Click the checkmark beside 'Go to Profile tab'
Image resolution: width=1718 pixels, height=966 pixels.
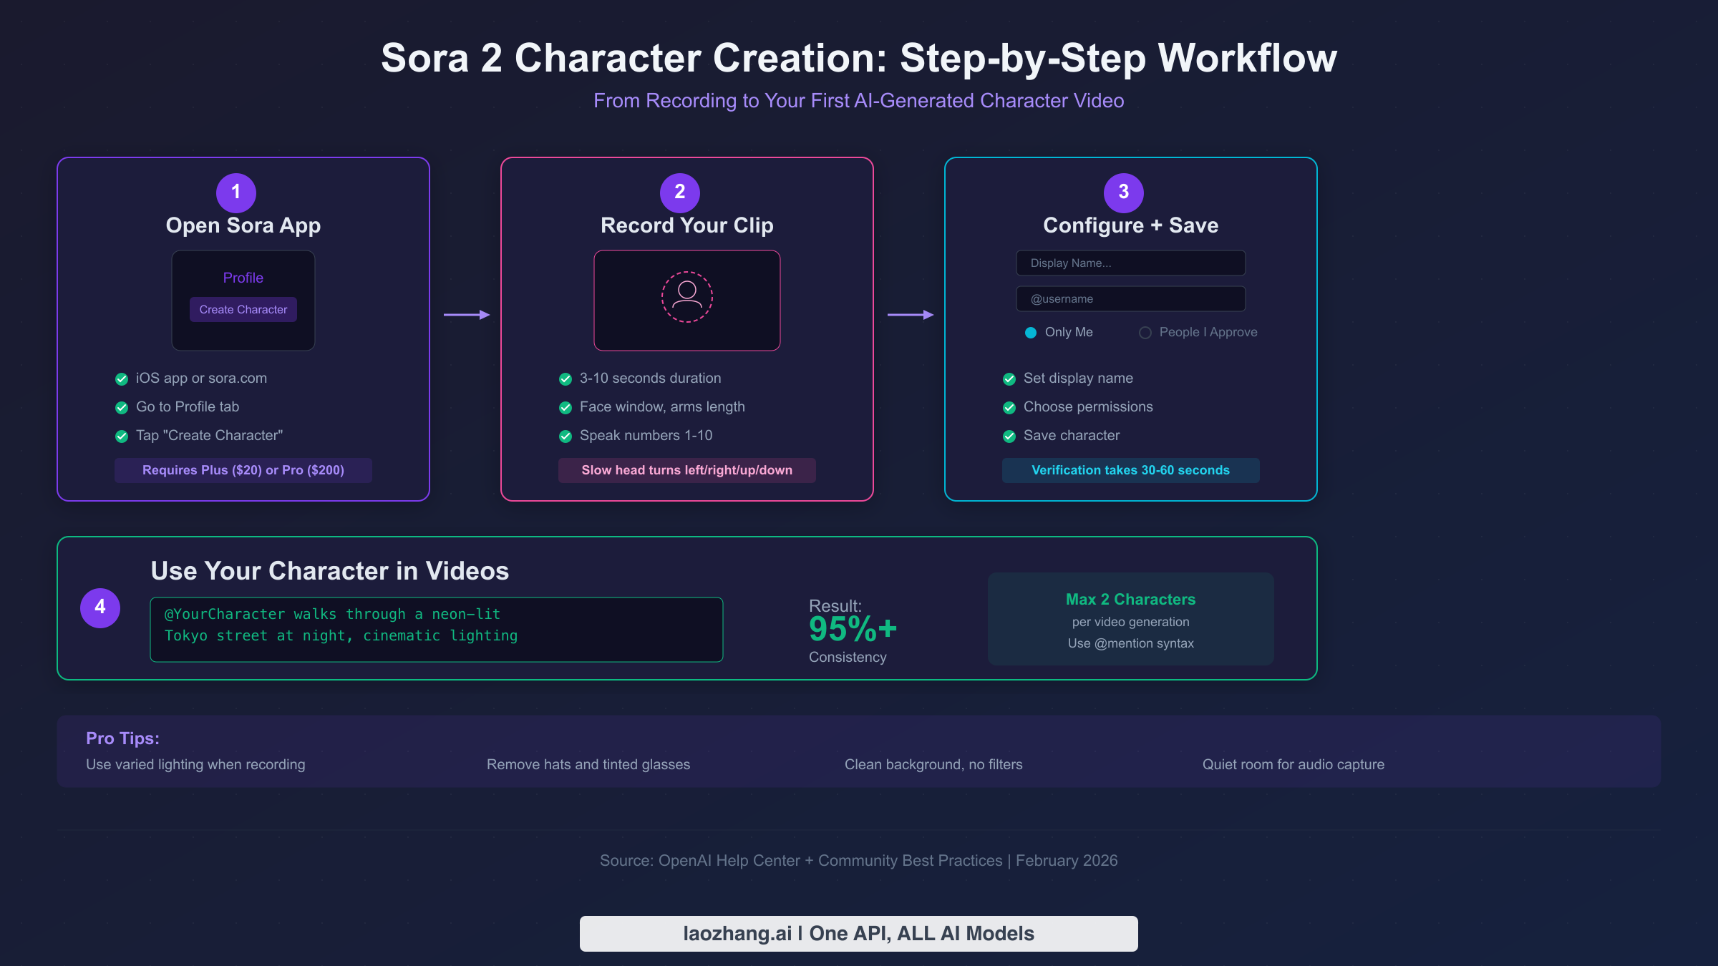(121, 407)
